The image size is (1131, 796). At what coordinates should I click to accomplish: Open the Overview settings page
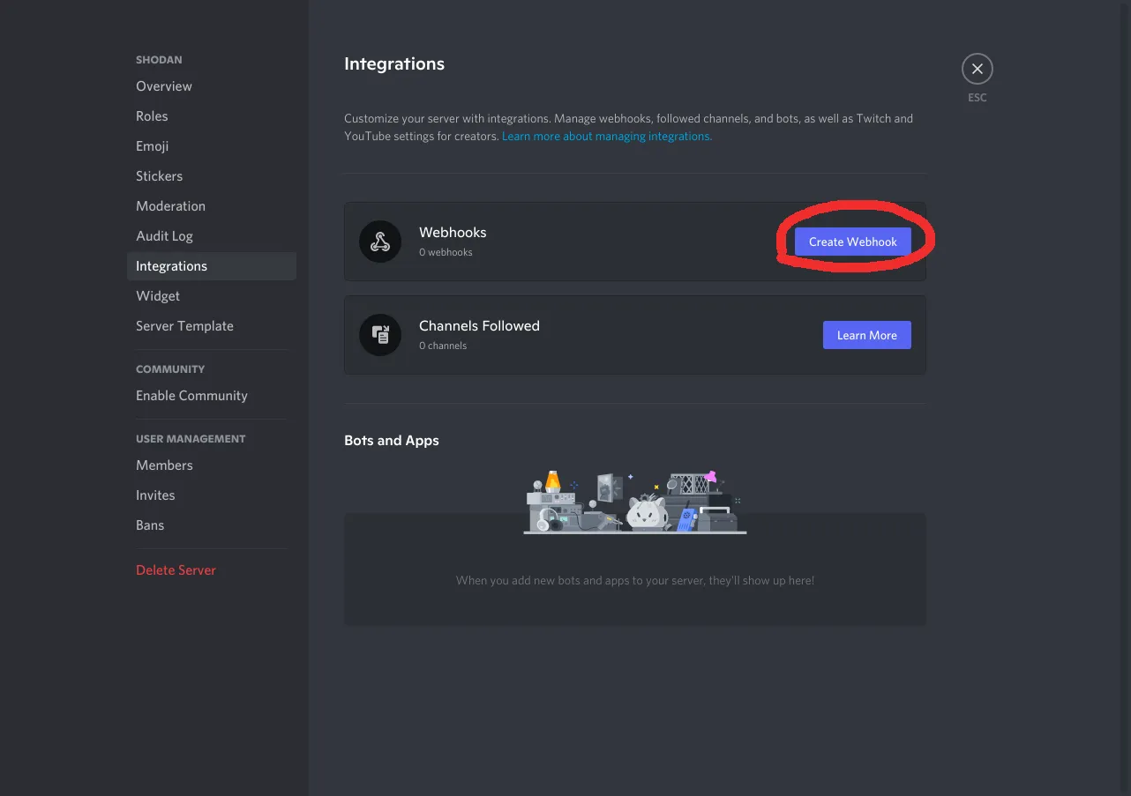click(164, 86)
